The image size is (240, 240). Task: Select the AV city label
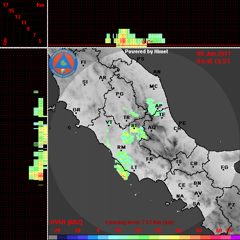(x=198, y=193)
